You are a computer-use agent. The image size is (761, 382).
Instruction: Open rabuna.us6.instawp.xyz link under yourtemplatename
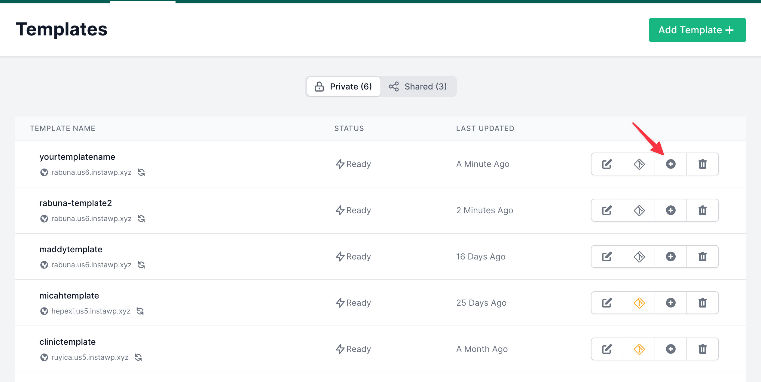pyautogui.click(x=91, y=172)
